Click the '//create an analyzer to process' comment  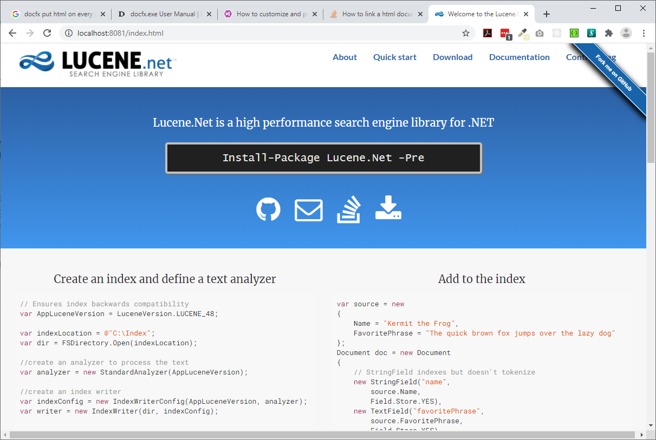105,363
